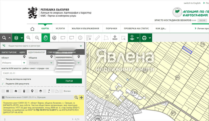
Task: Switch to ГЕОД. ОСНОВА tab
Action: [x=69, y=52]
